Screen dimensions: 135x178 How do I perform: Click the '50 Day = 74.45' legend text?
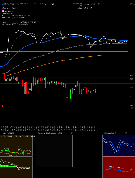point(10,8)
